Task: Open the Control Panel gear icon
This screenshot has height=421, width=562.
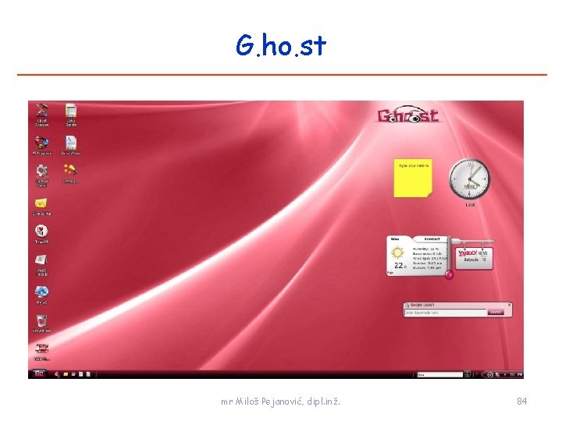Action: tap(42, 175)
